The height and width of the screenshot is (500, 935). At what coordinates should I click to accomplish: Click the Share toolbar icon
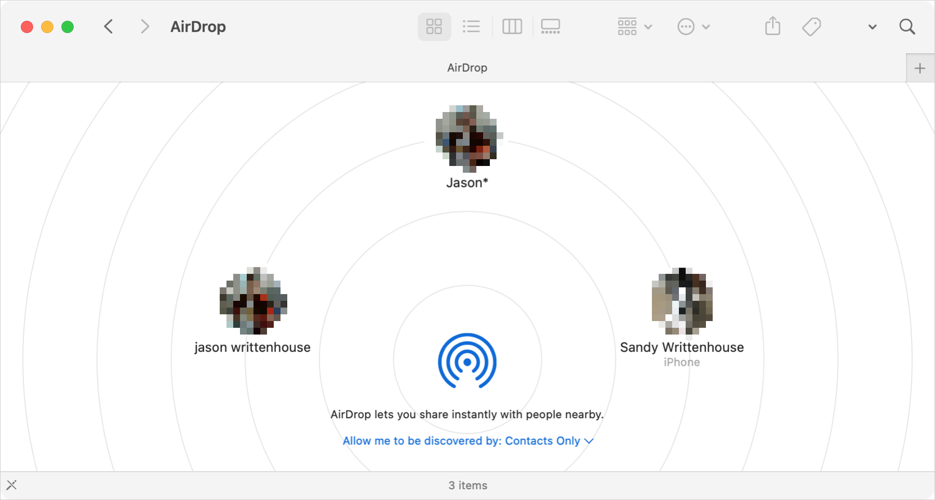773,26
